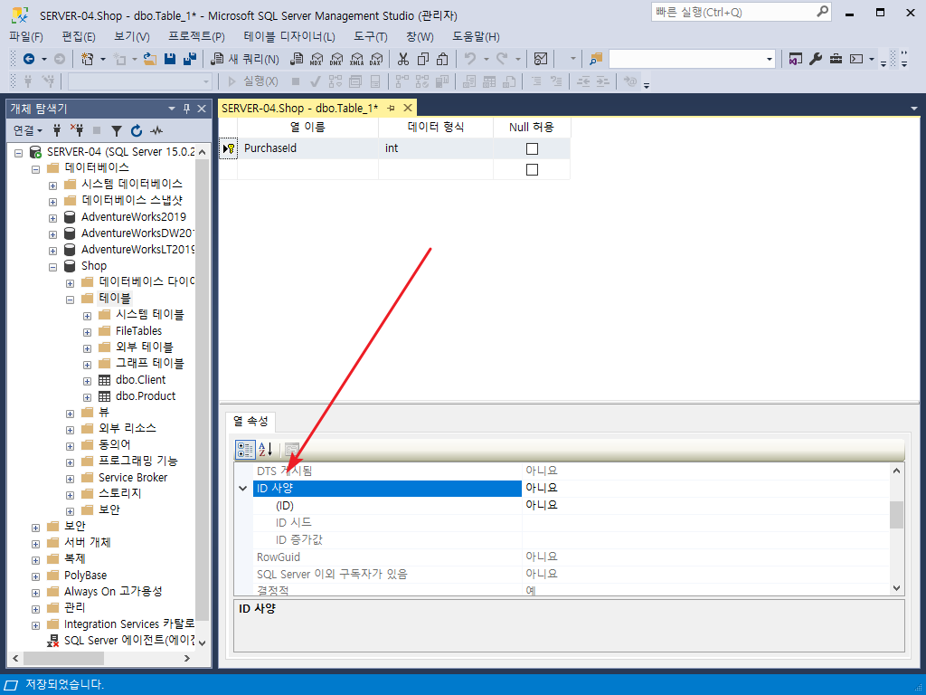Click the command window terminal icon
Image resolution: width=926 pixels, height=695 pixels.
tap(856, 59)
